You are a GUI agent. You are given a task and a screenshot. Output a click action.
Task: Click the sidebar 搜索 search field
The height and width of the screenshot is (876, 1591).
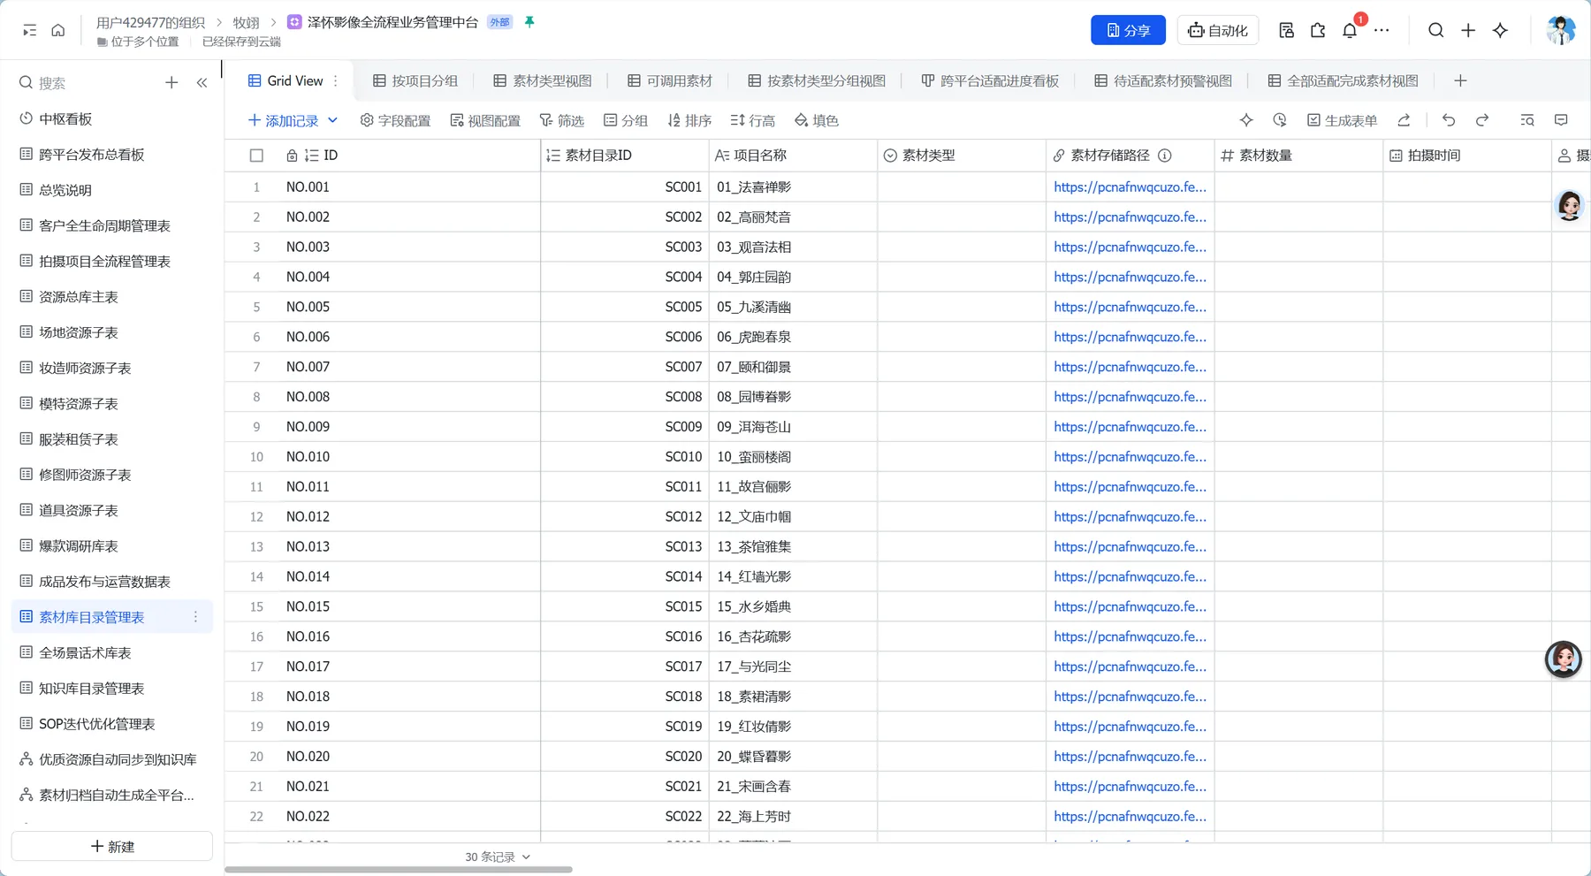pos(87,82)
